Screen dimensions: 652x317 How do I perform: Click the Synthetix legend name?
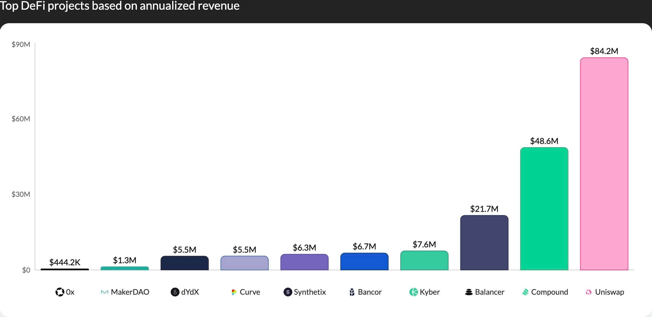click(310, 292)
